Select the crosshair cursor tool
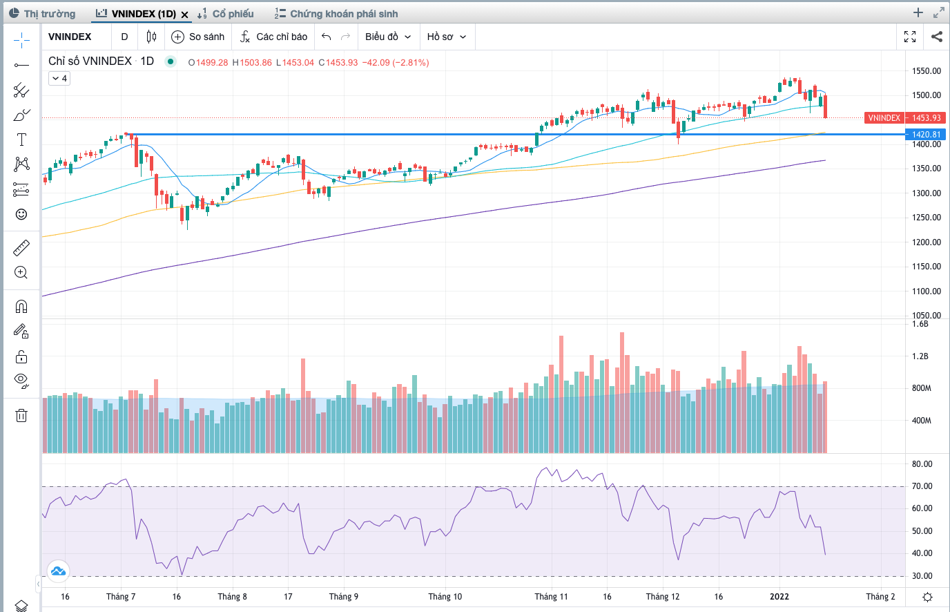This screenshot has height=612, width=950. click(21, 40)
